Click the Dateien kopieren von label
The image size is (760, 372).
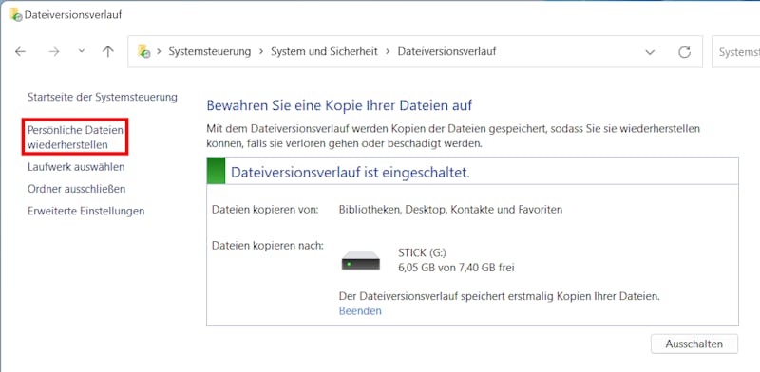pos(265,210)
